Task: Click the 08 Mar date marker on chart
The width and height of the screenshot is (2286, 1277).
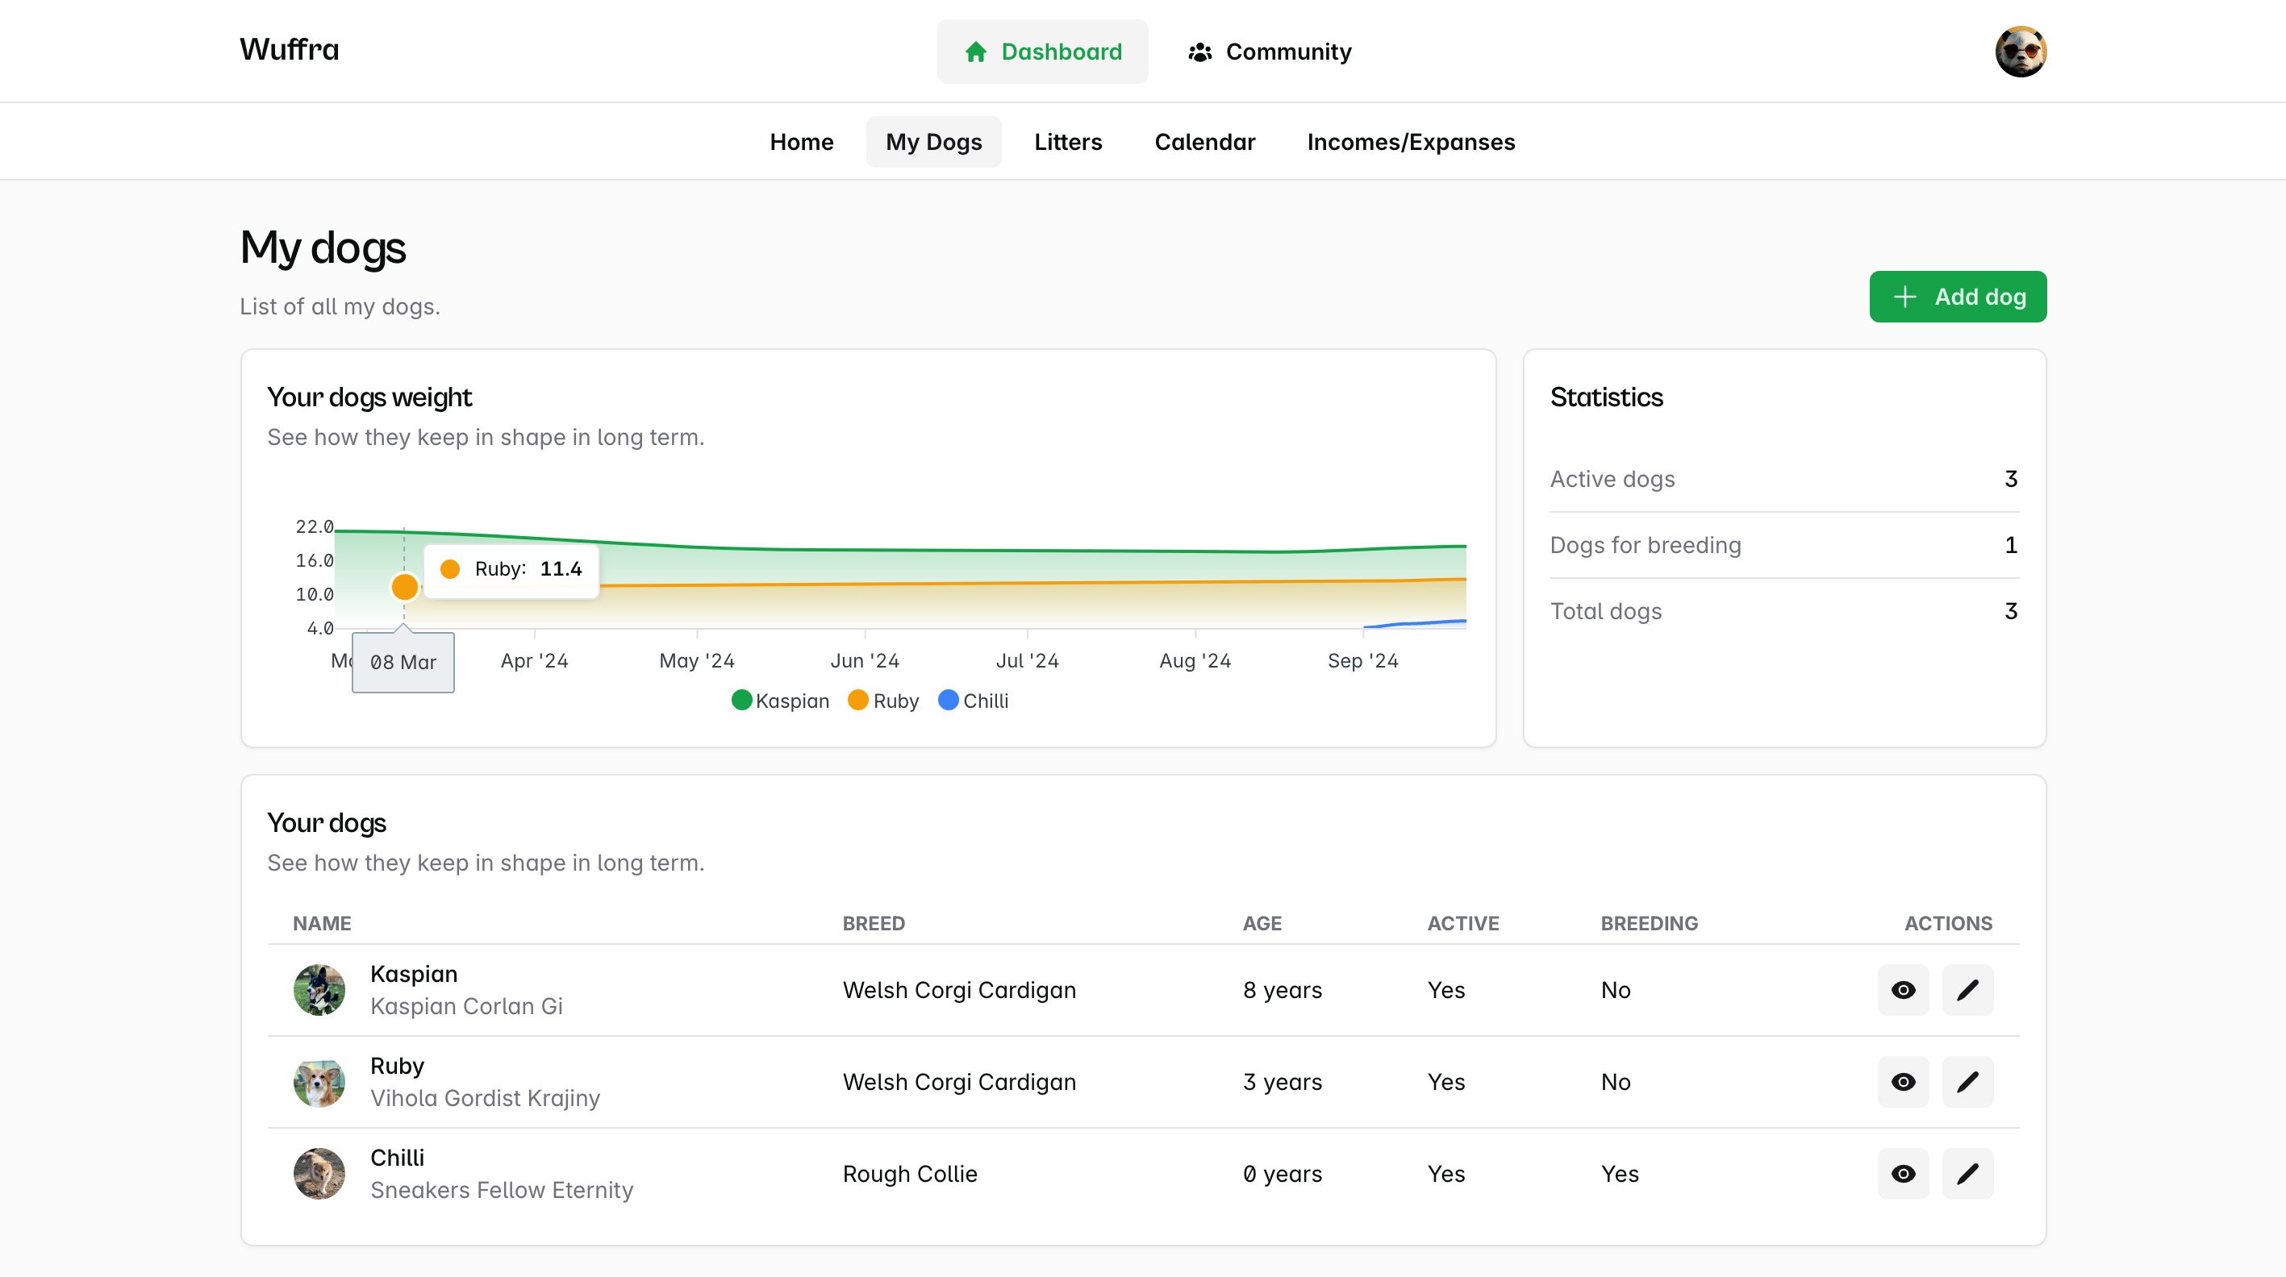Action: tap(403, 662)
